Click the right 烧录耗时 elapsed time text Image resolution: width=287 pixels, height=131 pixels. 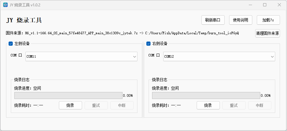coord(166,105)
